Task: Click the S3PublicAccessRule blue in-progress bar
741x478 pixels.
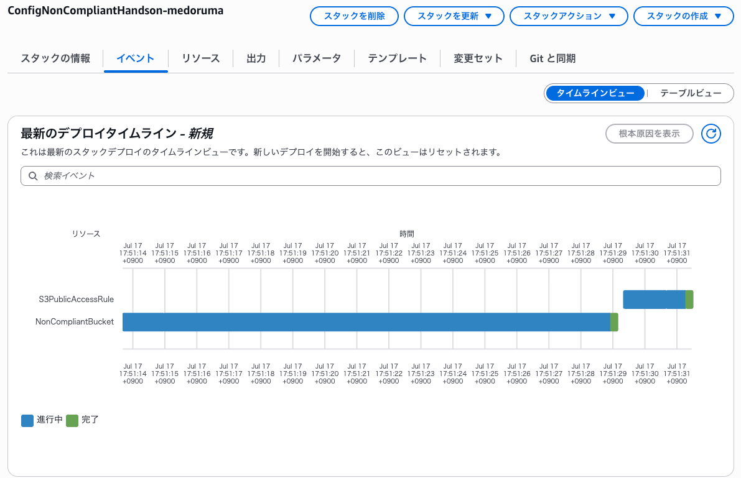Action: [x=654, y=300]
